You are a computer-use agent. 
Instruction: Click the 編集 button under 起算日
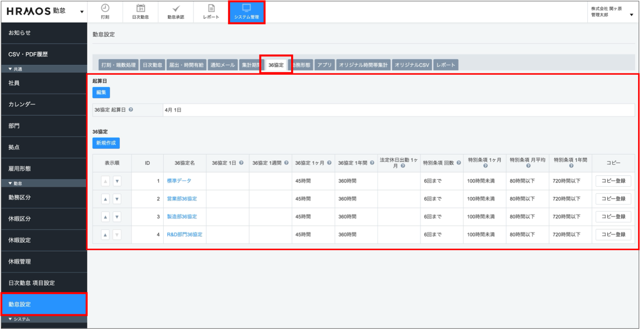click(x=101, y=93)
